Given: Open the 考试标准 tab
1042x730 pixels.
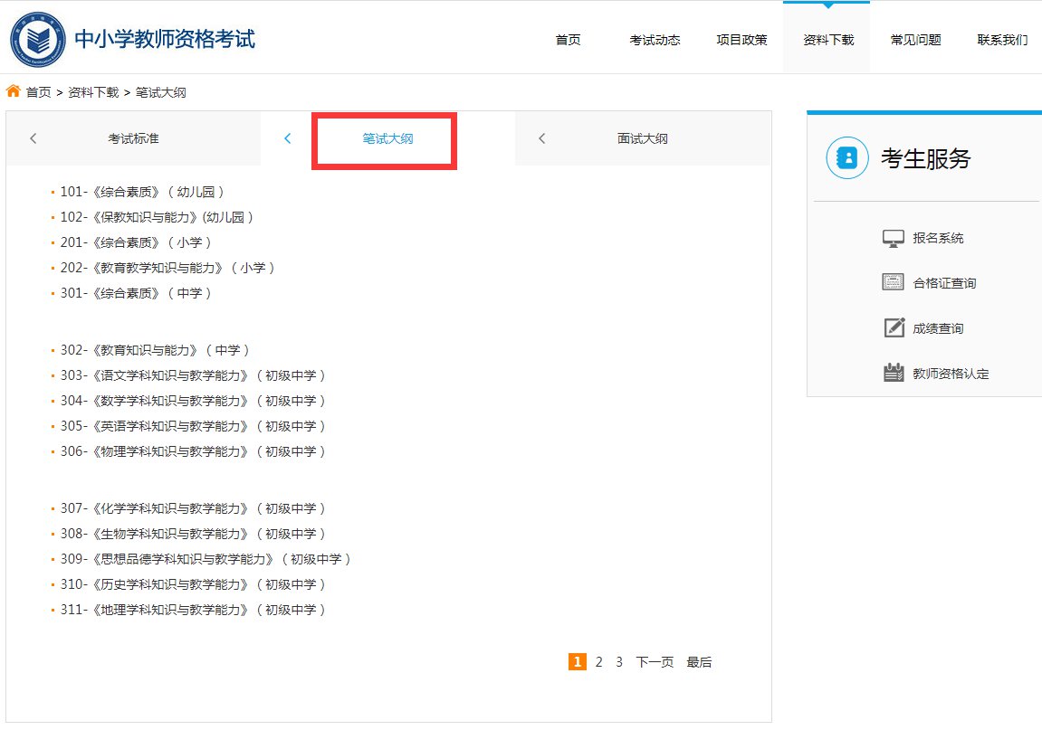Looking at the screenshot, I should 133,138.
